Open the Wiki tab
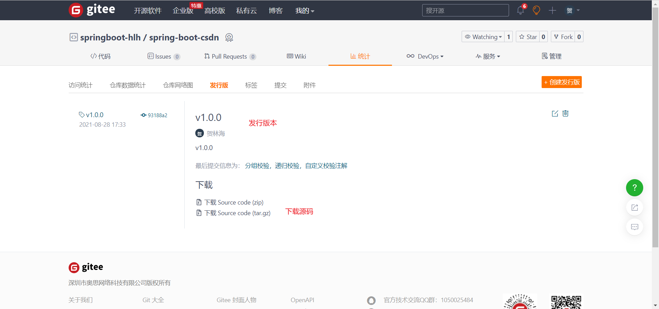The width and height of the screenshot is (659, 309). click(x=297, y=56)
